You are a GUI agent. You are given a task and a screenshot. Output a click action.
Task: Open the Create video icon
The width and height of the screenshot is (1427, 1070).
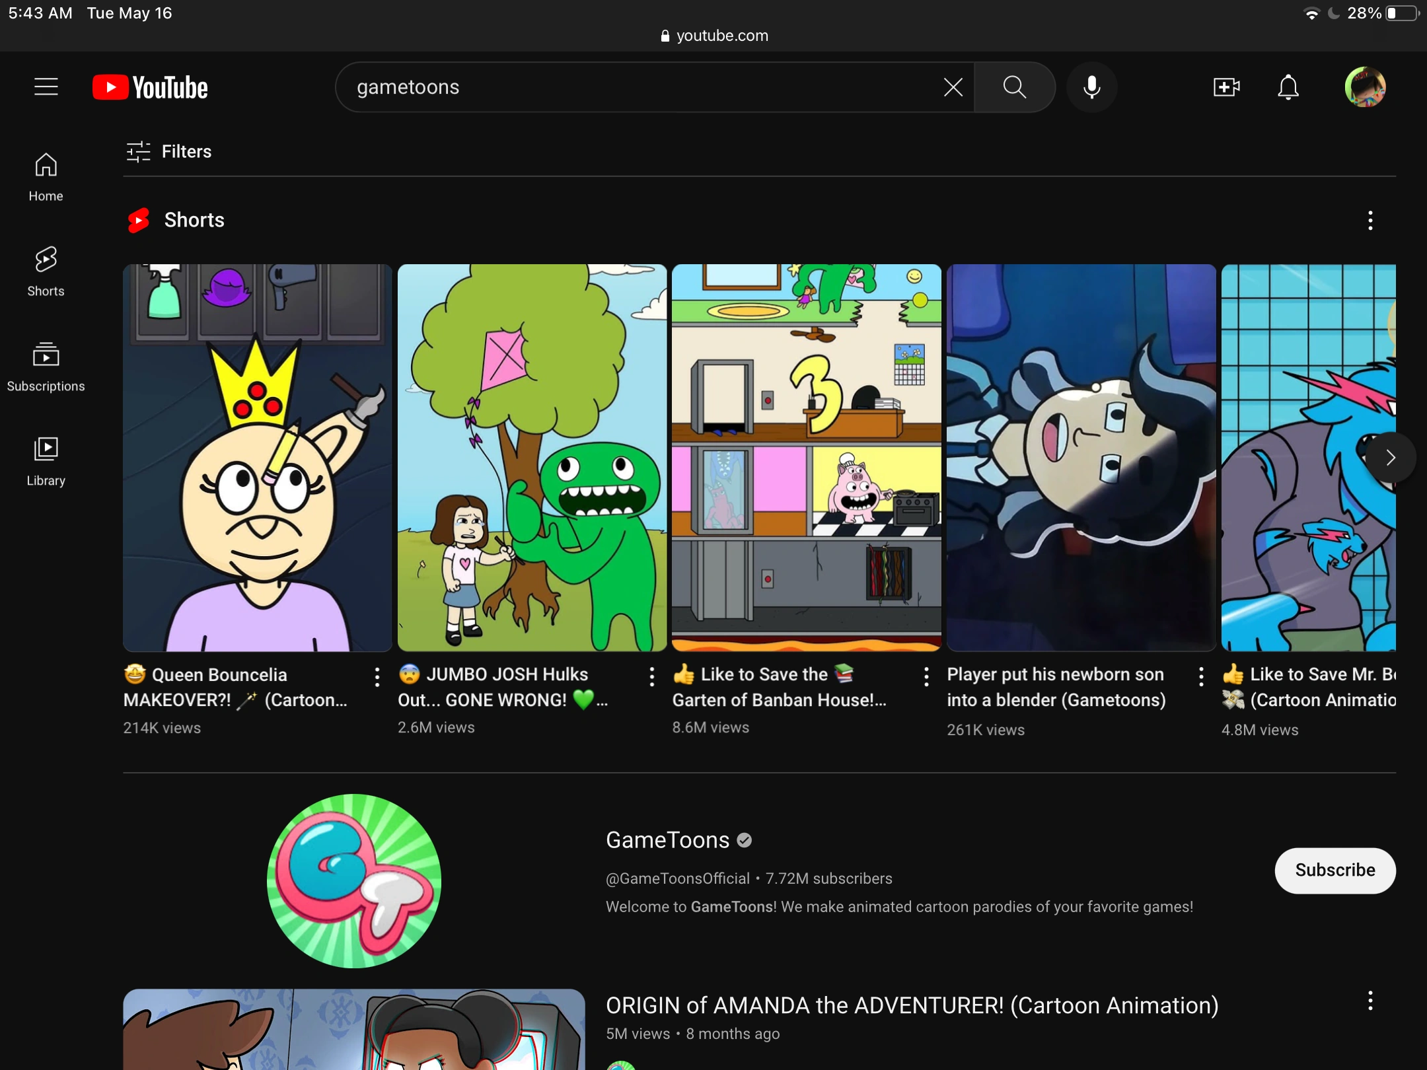pyautogui.click(x=1226, y=87)
